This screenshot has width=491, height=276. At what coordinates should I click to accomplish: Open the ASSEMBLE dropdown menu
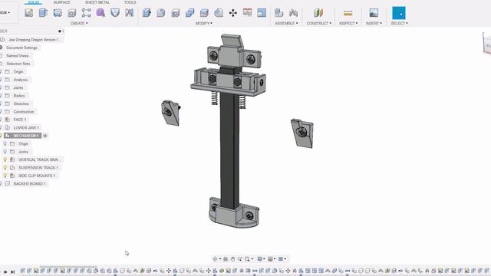[286, 24]
